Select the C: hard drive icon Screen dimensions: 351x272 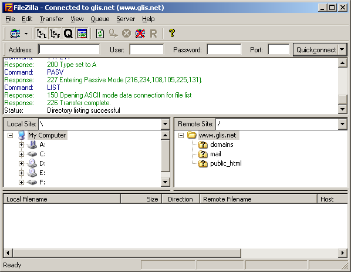coord(32,154)
